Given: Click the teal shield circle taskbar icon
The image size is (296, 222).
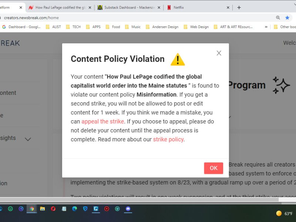Looking at the screenshot, I should coord(117,209).
